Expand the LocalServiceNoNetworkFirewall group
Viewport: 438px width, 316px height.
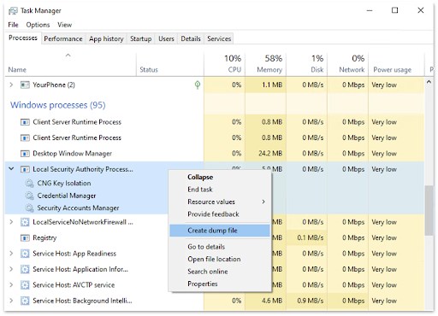click(x=11, y=222)
